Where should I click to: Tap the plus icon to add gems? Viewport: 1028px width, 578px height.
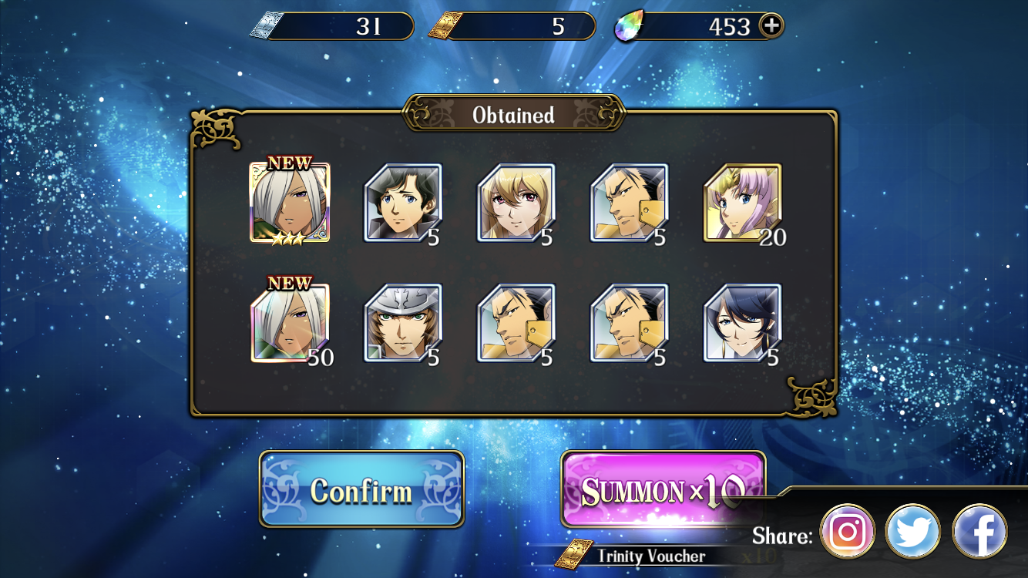pos(771,26)
